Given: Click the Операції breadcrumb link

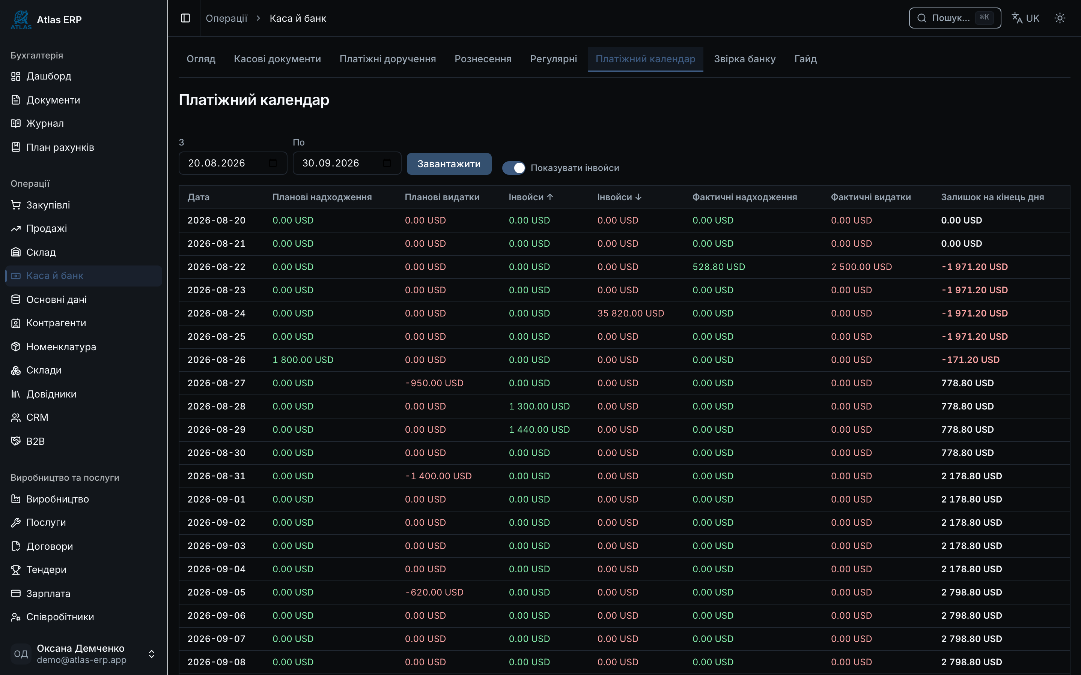Looking at the screenshot, I should click(226, 18).
